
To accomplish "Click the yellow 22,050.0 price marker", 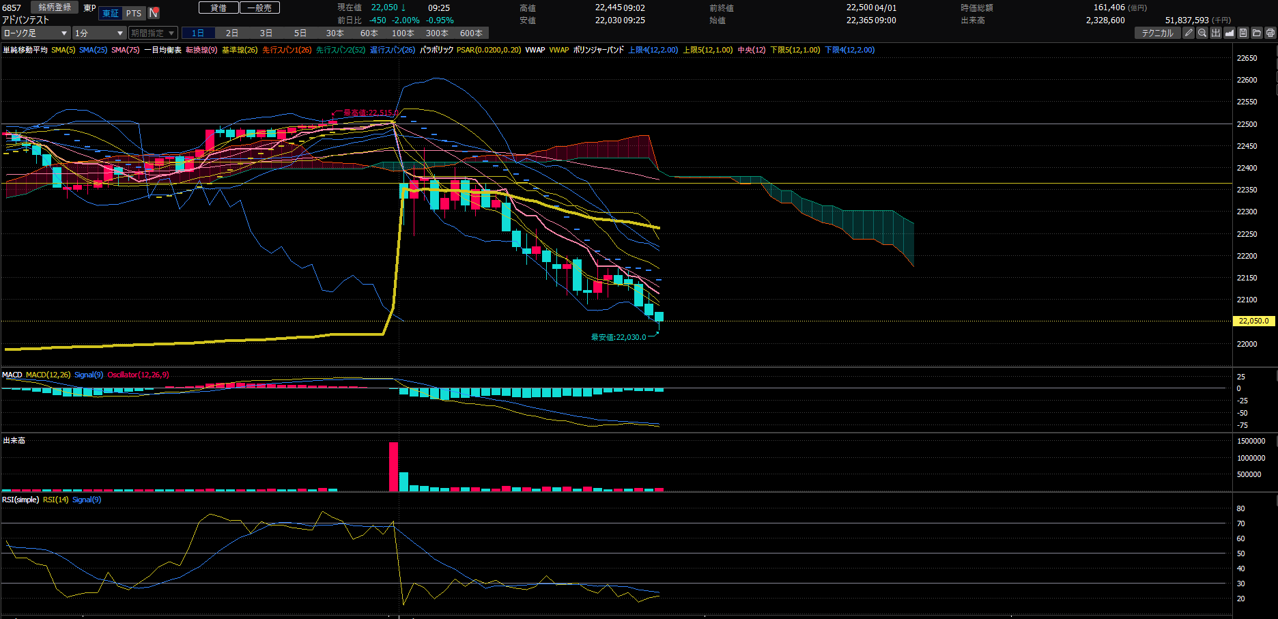I will pyautogui.click(x=1253, y=321).
